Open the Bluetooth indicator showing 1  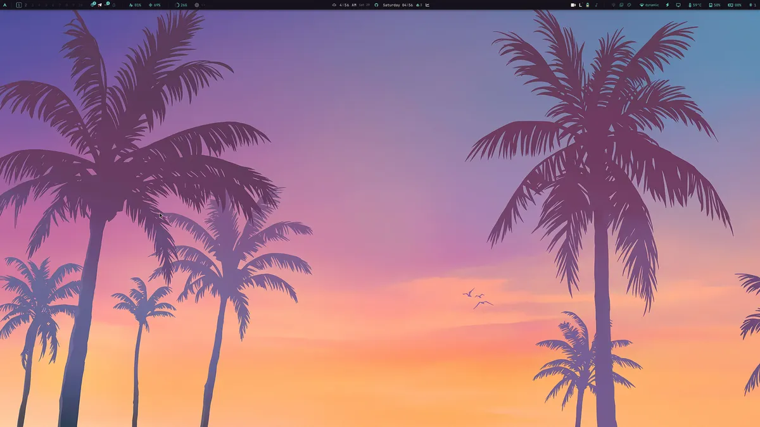pos(752,5)
